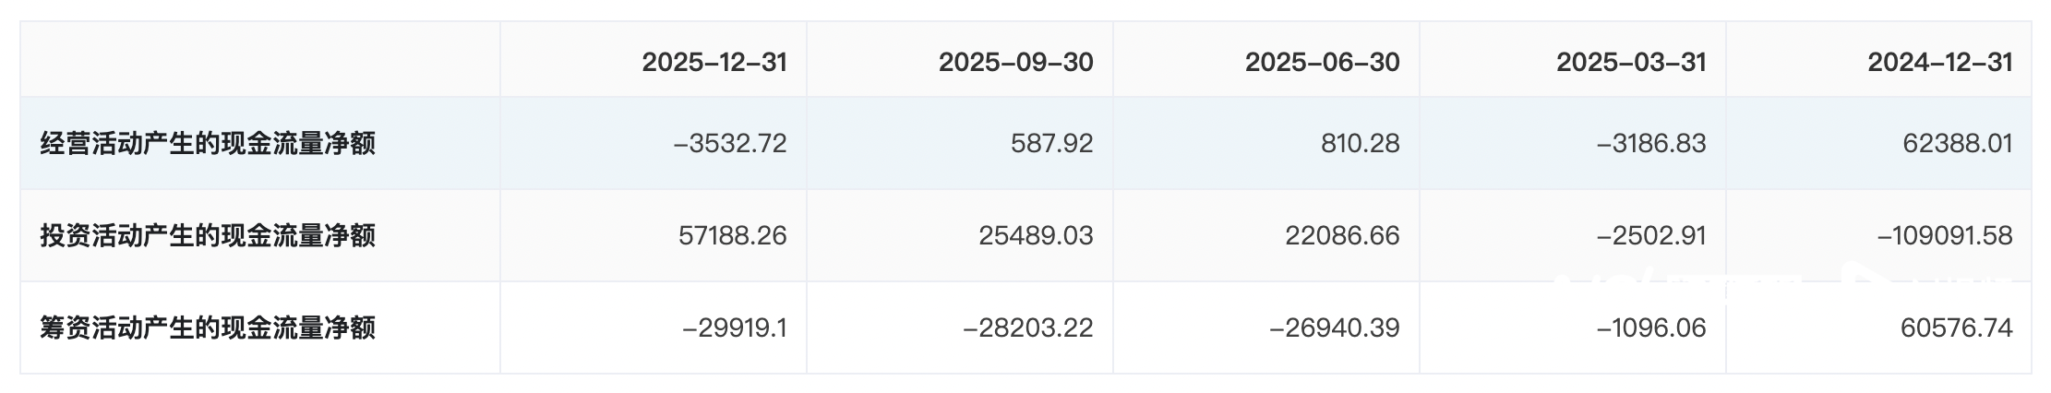Image resolution: width=2051 pixels, height=393 pixels.
Task: Click the cell showing 25489.03
Action: (1036, 236)
